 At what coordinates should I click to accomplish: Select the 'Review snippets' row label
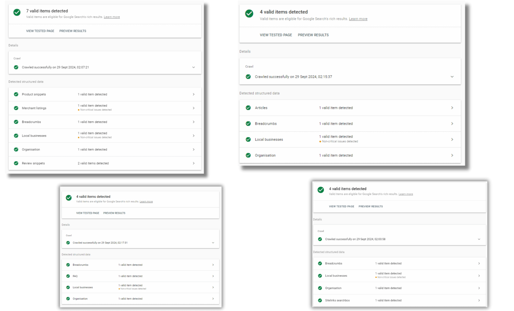[x=33, y=163]
